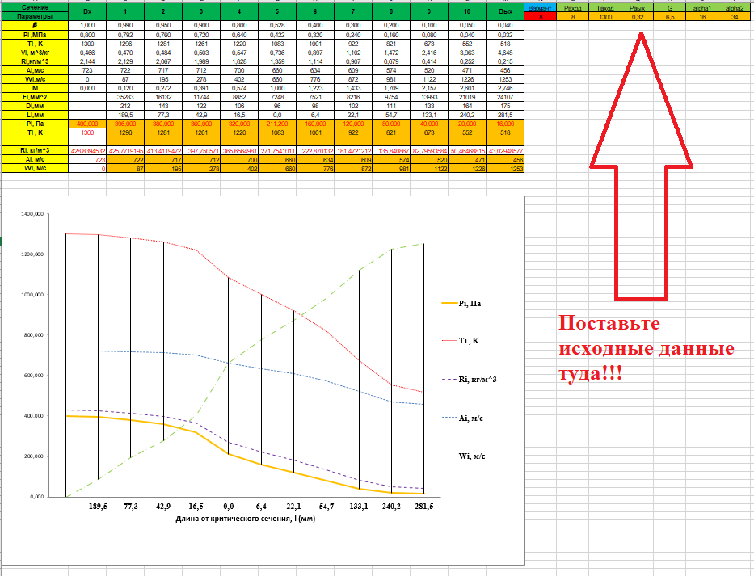The image size is (754, 576).
Task: Select the red text box "Поставьте исходные данные туда!!!"
Action: (647, 348)
